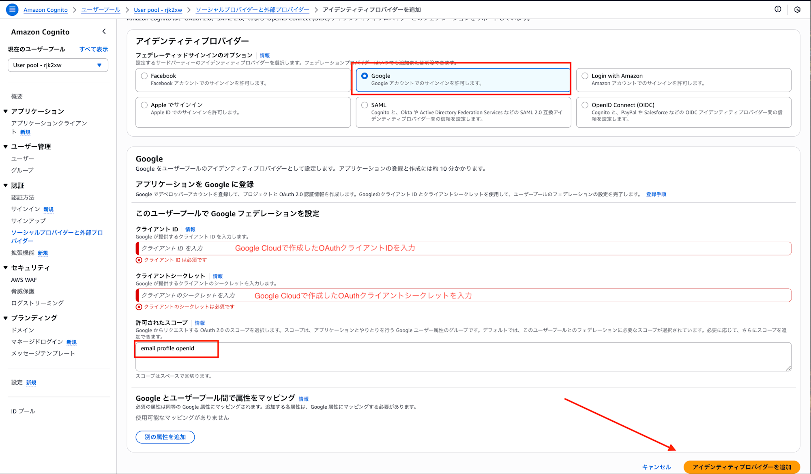Image resolution: width=811 pixels, height=474 pixels.
Task: Open the hamburger navigation menu icon
Action: pyautogui.click(x=12, y=9)
